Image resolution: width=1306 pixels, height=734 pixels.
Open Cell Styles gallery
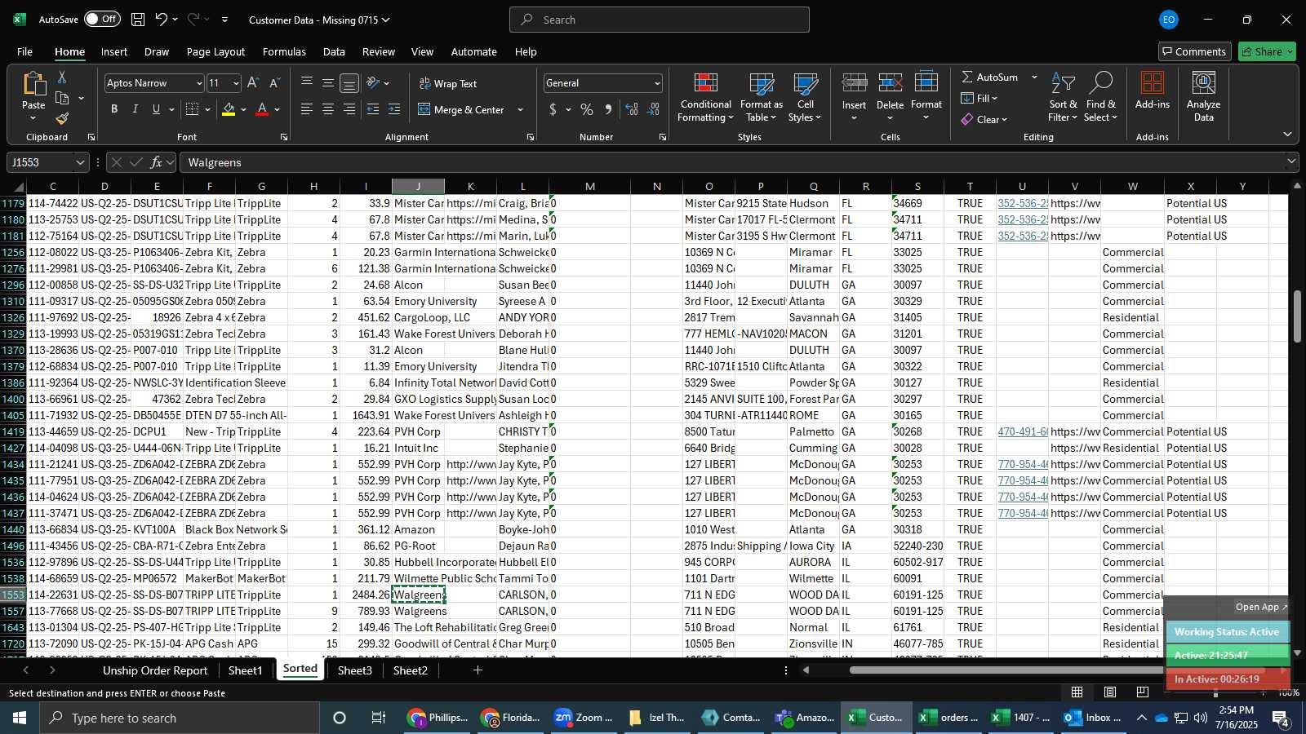[805, 98]
